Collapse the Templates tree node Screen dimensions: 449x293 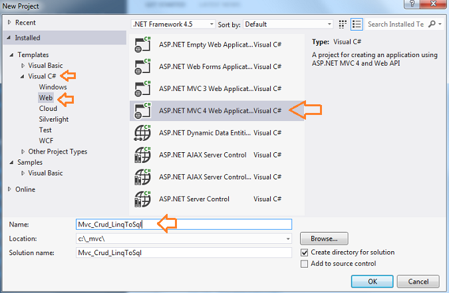tap(11, 54)
